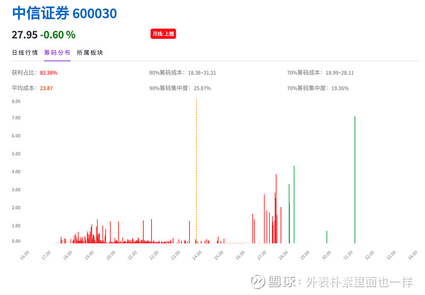Click the 70%筹码集中度 value 19.36%
The width and height of the screenshot is (425, 295).
(340, 88)
